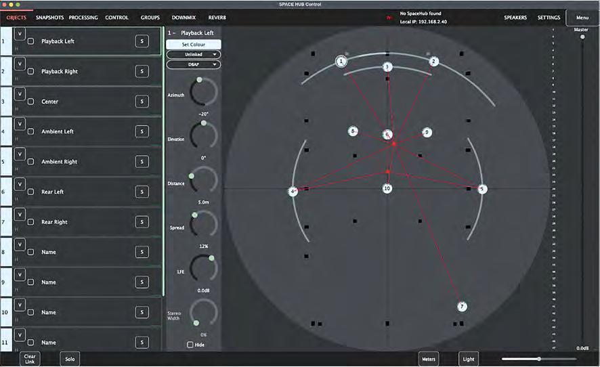
Task: Enable the Playback Right checkbox
Action: pos(30,72)
